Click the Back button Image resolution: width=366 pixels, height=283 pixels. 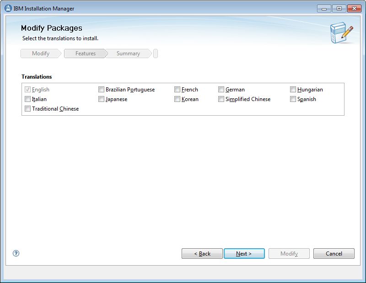coord(202,253)
